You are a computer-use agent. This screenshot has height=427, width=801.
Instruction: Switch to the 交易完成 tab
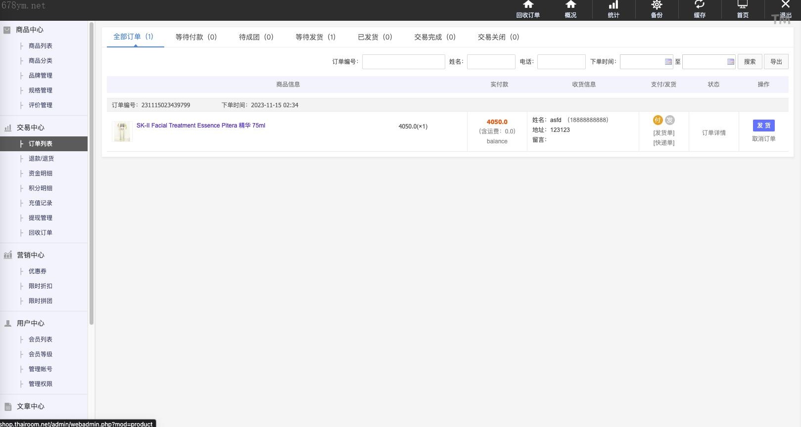pyautogui.click(x=434, y=37)
